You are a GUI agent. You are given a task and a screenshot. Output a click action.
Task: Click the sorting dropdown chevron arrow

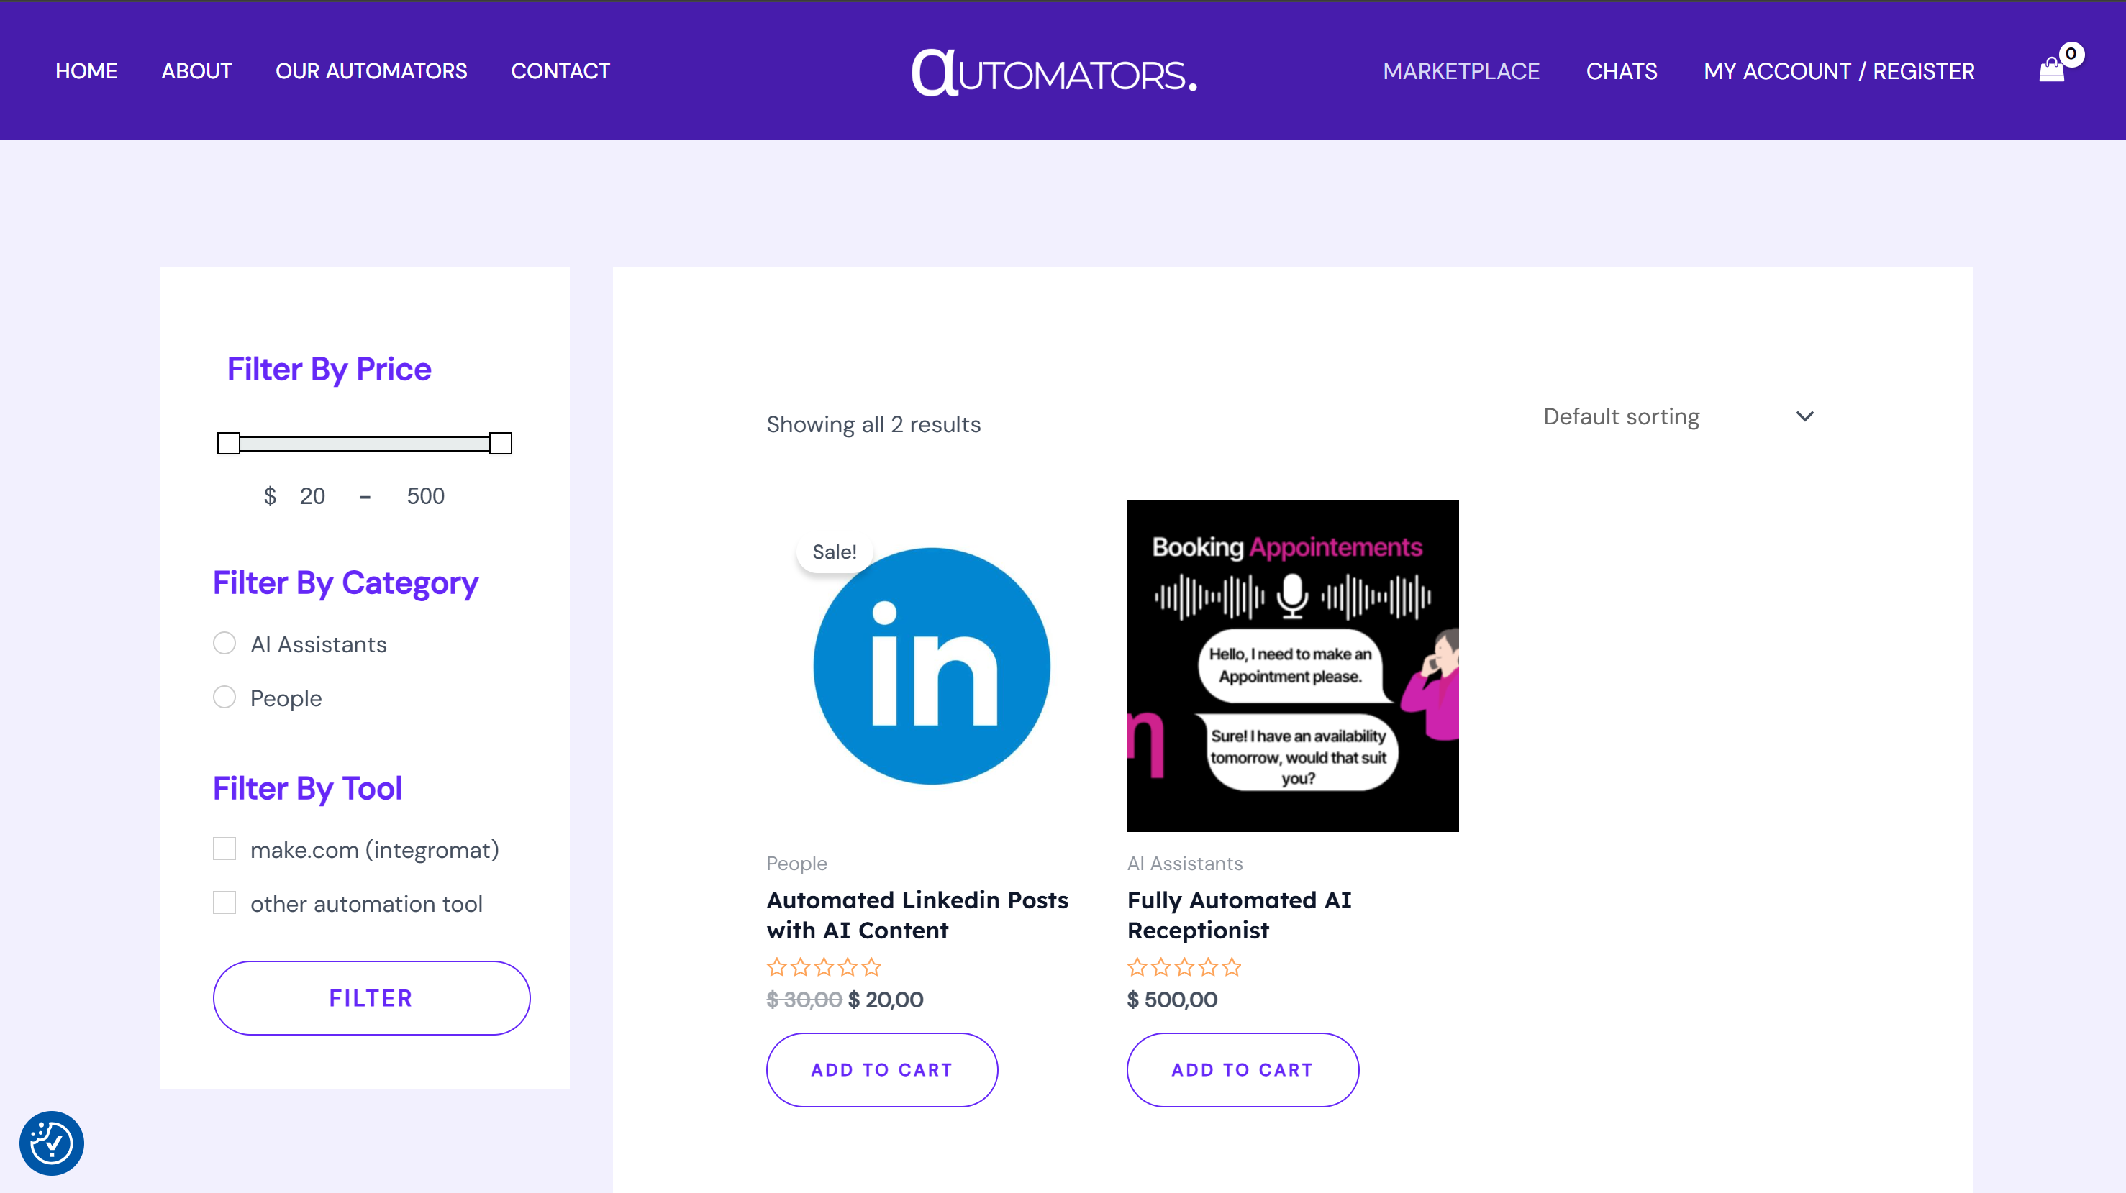tap(1804, 416)
